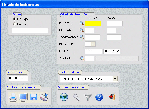Preview report with the monitor screen icon

23,97
